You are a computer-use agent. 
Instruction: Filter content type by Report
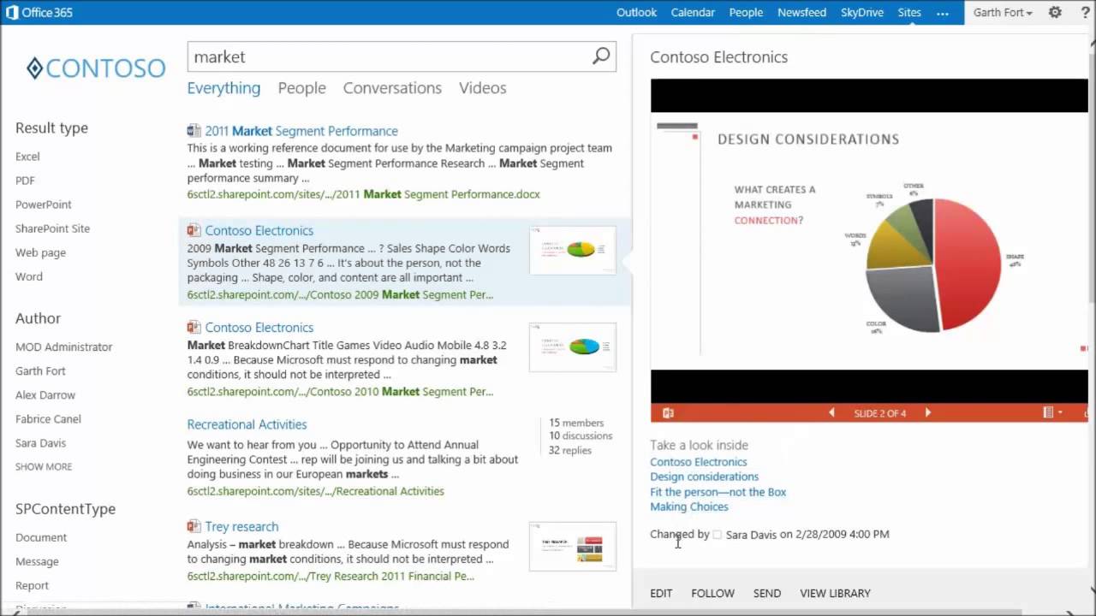pyautogui.click(x=32, y=585)
